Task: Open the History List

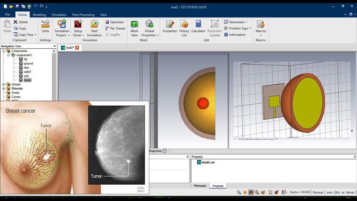Action: coord(184,28)
